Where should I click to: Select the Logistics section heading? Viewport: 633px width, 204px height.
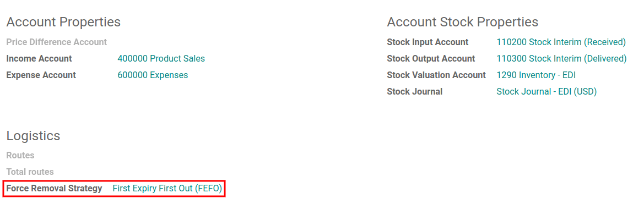point(33,136)
